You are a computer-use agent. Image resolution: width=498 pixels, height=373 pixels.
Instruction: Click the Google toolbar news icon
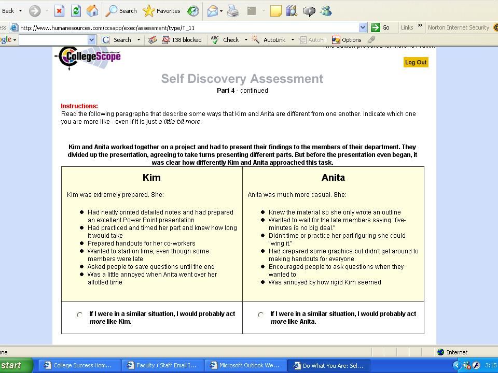point(153,40)
